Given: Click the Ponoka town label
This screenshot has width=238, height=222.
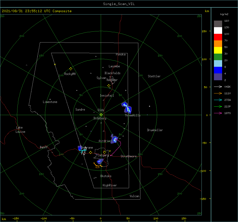Looking at the screenshot, I should [x=121, y=54].
